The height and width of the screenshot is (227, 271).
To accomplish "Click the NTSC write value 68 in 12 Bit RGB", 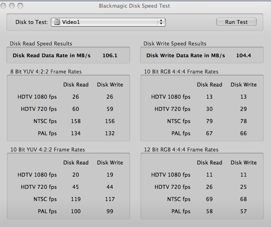I will (243, 199).
